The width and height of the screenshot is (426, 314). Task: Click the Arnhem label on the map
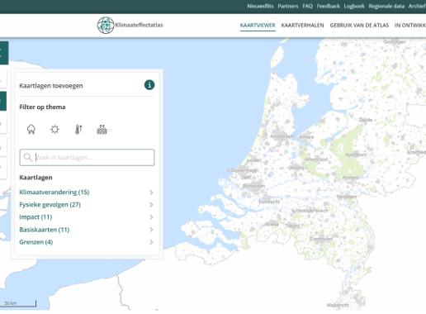pyautogui.click(x=351, y=178)
